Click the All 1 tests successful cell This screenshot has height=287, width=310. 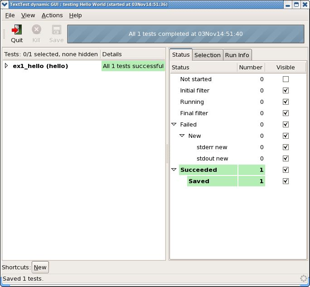(133, 66)
